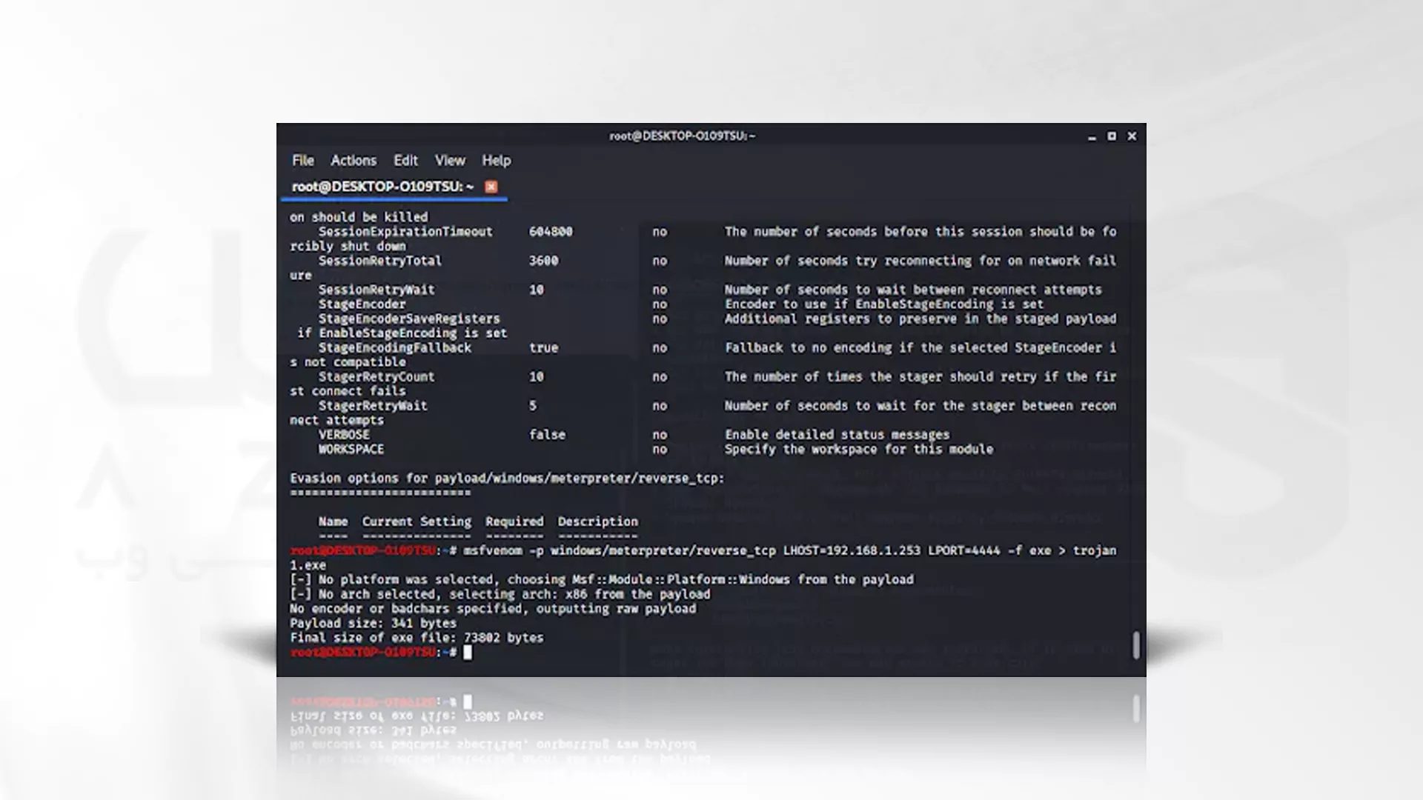This screenshot has height=800, width=1423.
Task: Open the View menu
Action: 450,161
